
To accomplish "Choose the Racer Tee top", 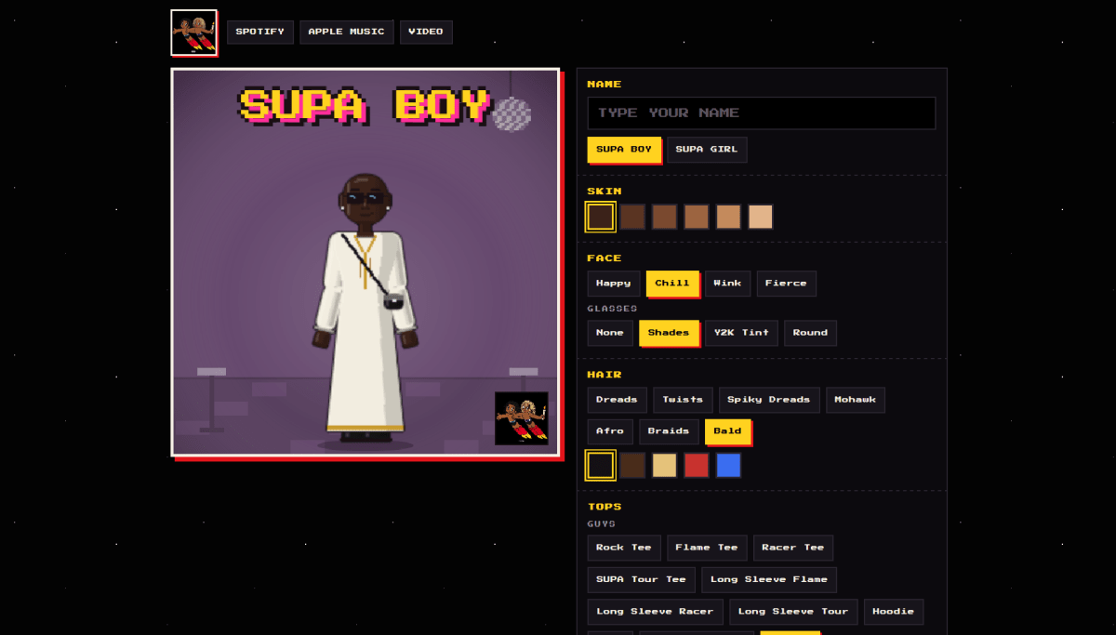I will coord(793,548).
